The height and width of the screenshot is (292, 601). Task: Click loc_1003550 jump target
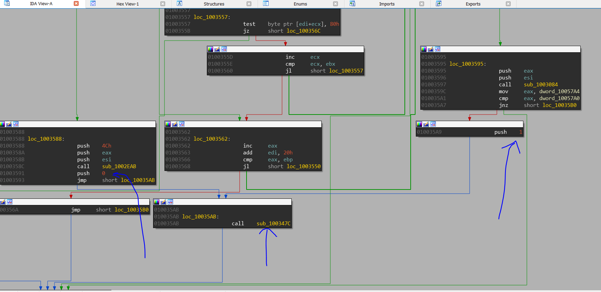(303, 166)
